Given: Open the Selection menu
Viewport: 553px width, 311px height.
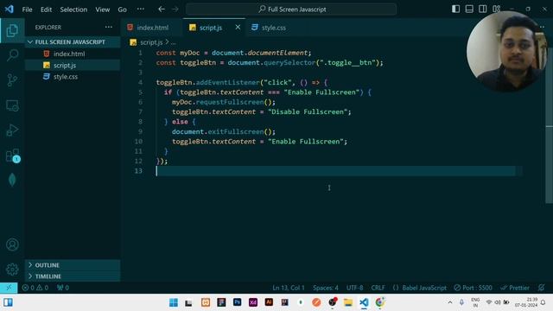Looking at the screenshot, I should 73,10.
